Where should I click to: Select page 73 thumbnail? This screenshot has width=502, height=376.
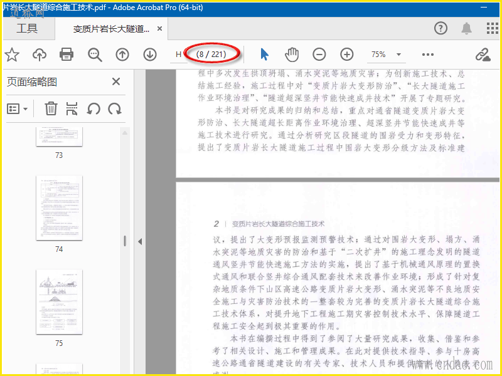(59, 137)
